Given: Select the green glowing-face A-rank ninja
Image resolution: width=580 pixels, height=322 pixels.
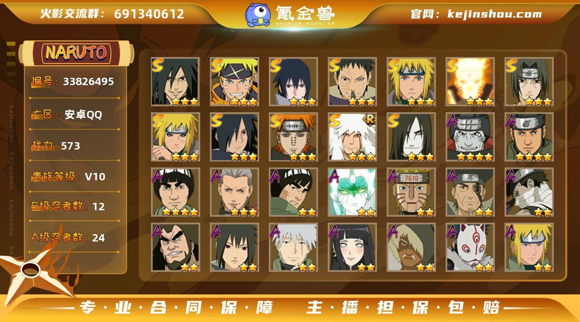Looking at the screenshot, I should point(352,192).
